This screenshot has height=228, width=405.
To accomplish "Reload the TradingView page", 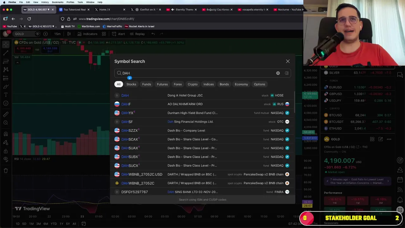I will point(29,19).
